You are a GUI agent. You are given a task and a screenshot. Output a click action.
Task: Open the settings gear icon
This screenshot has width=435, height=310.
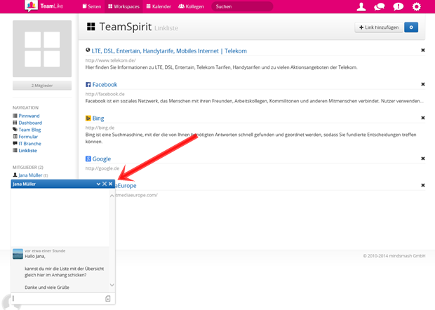coord(417,6)
